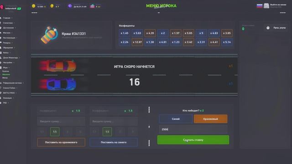Click the x 2.31 coefficient chip
The height and width of the screenshot is (164, 292).
pyautogui.click(x=201, y=42)
